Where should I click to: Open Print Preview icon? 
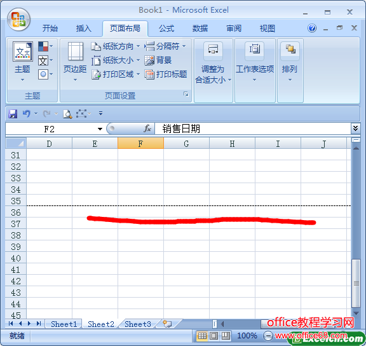point(67,114)
